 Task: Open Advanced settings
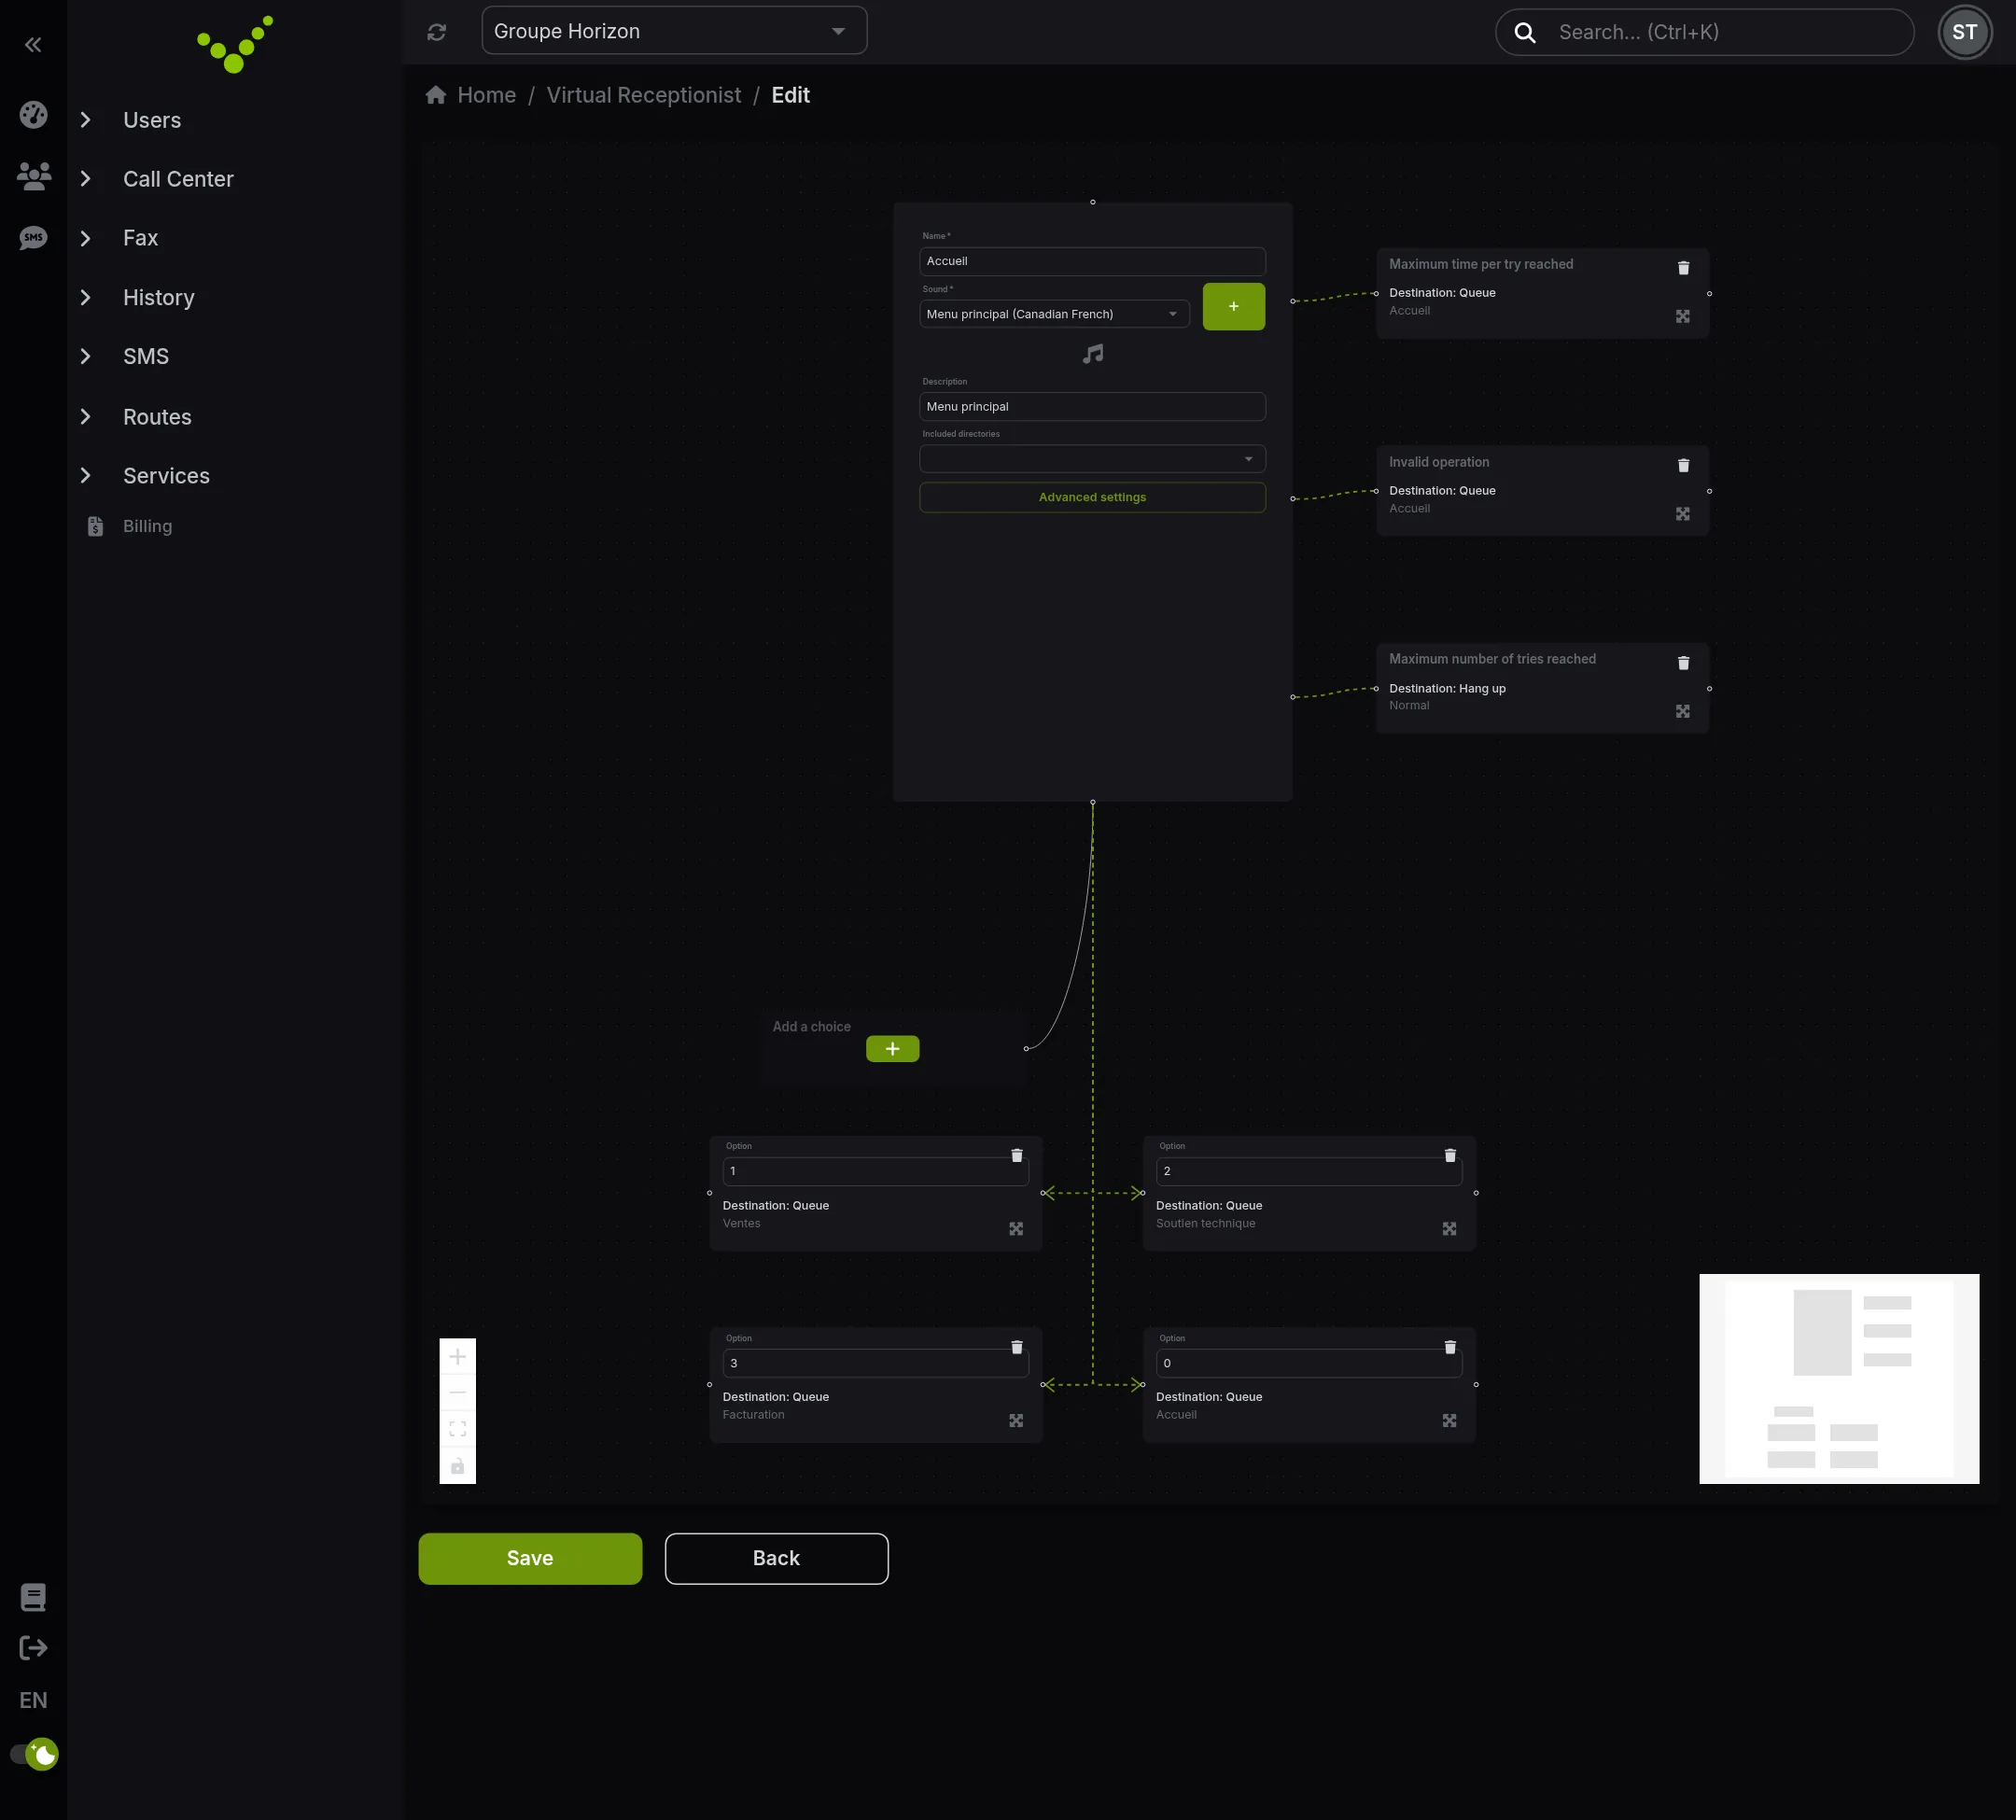pyautogui.click(x=1092, y=497)
